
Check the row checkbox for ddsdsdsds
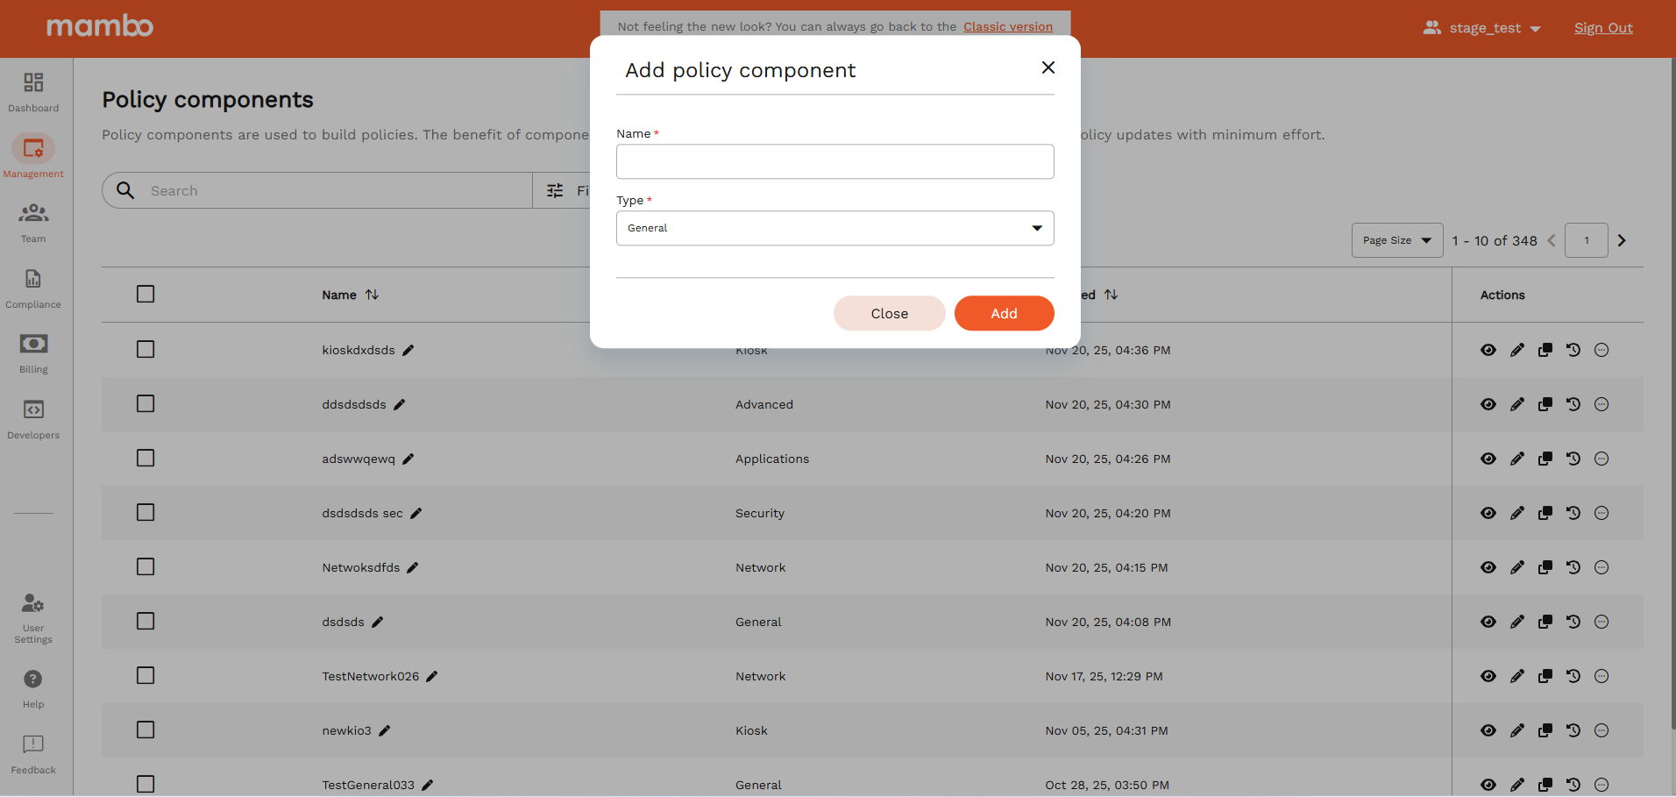click(x=146, y=403)
